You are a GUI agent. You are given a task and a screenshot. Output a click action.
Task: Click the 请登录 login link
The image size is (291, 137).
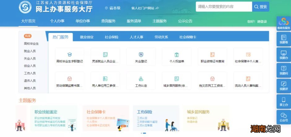(262, 22)
